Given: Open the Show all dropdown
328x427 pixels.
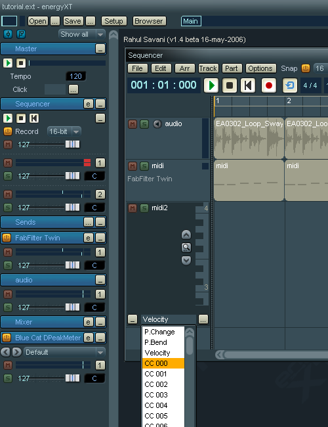Looking at the screenshot, I should 81,34.
